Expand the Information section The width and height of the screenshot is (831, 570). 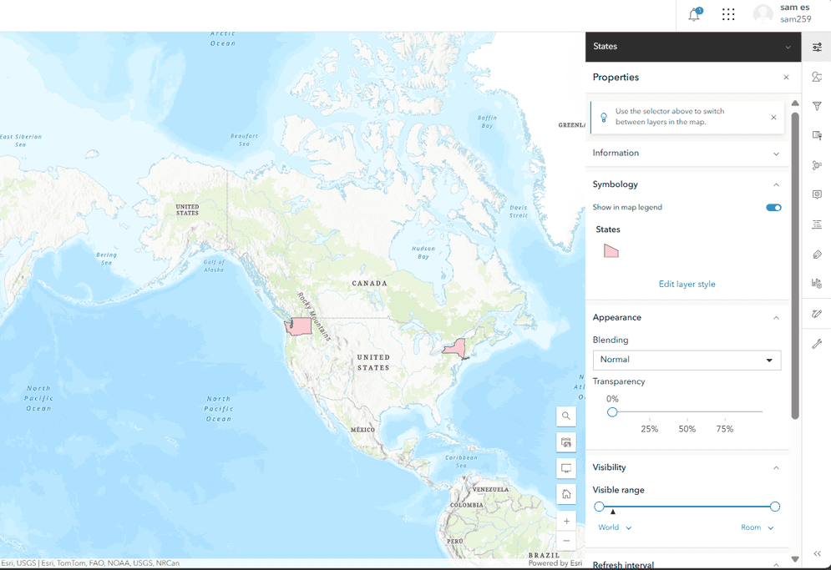point(776,154)
